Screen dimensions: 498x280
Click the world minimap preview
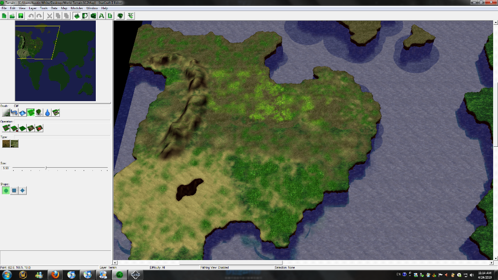[x=55, y=61]
